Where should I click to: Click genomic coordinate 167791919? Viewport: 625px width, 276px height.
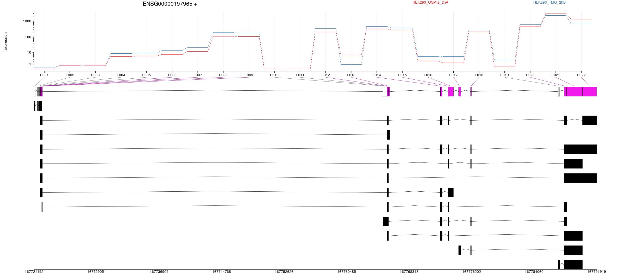597,272
